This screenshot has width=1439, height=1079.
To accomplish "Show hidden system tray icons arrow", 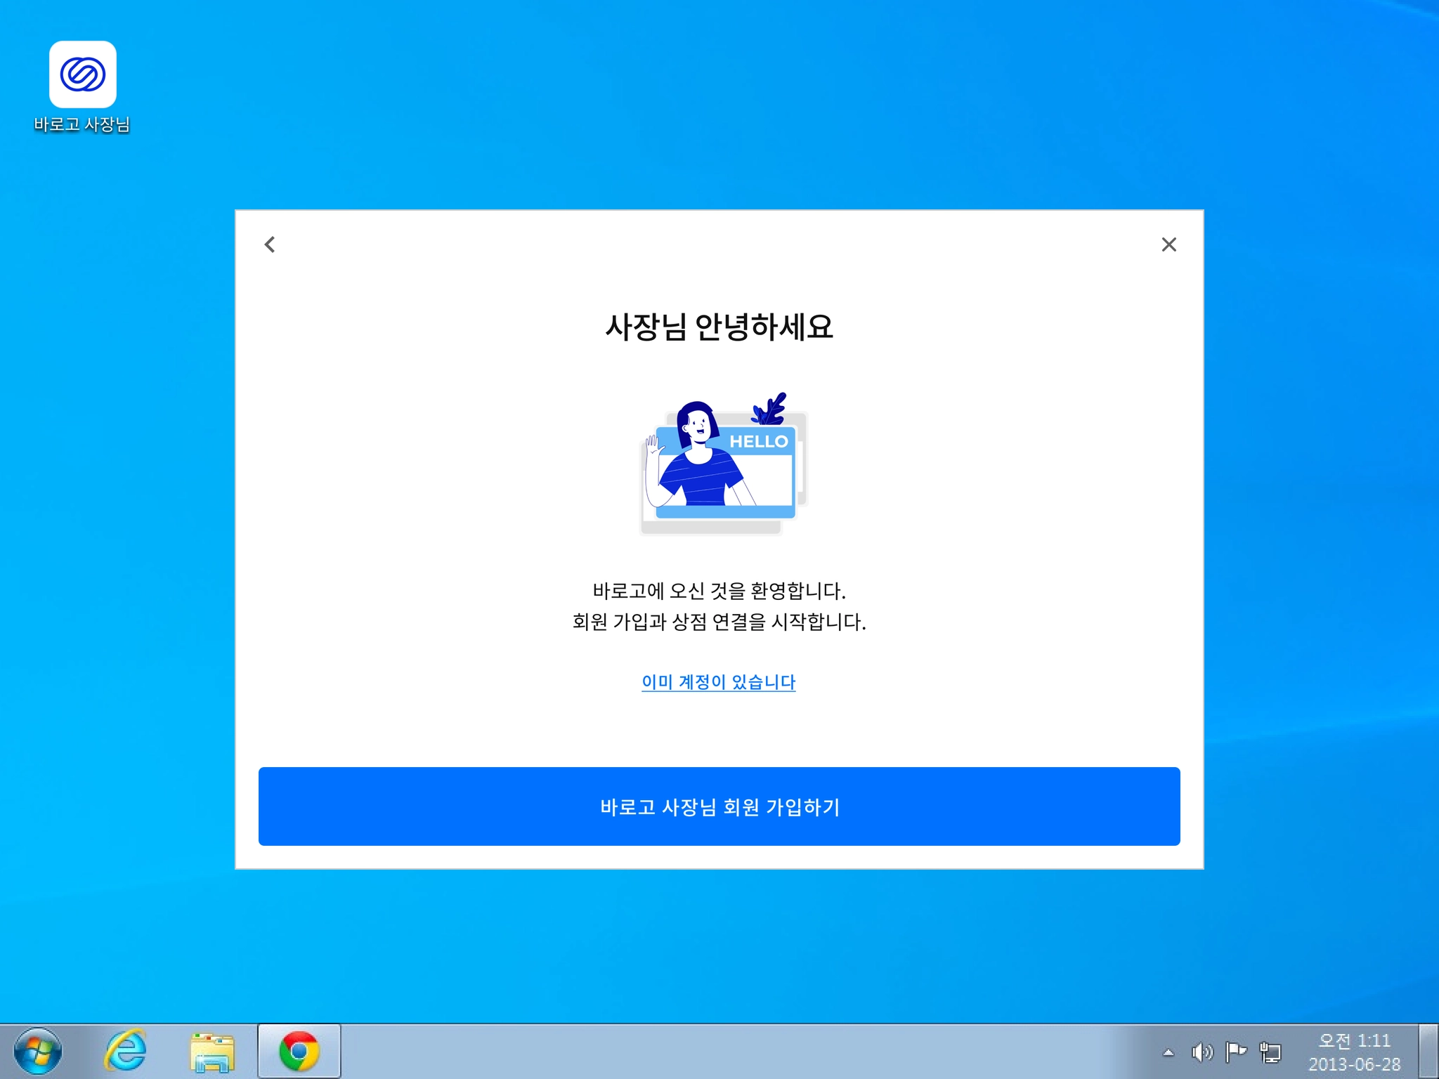I will (x=1168, y=1052).
